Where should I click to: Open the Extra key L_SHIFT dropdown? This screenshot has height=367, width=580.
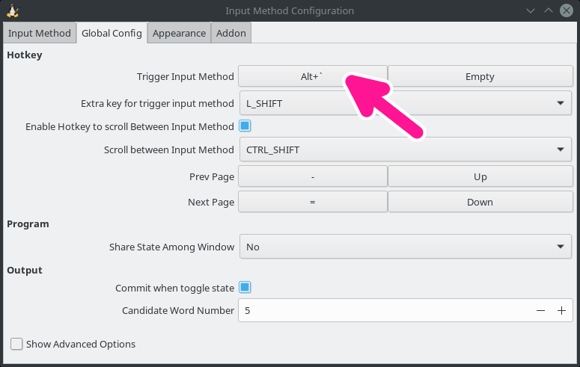[405, 103]
